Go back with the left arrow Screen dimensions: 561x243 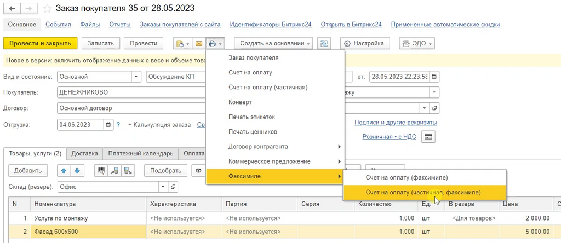pyautogui.click(x=12, y=8)
